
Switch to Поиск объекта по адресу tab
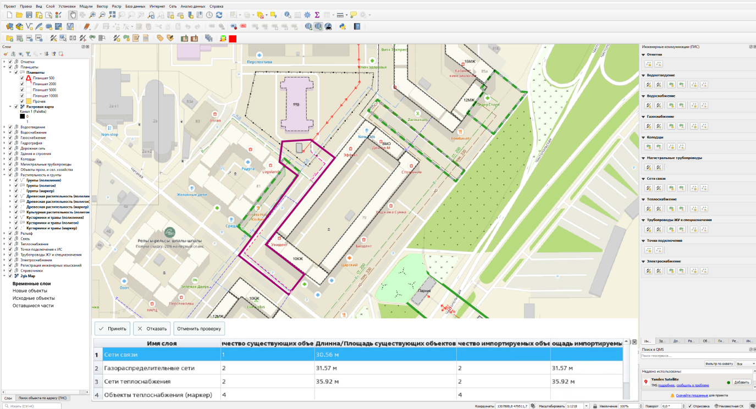pyautogui.click(x=42, y=397)
